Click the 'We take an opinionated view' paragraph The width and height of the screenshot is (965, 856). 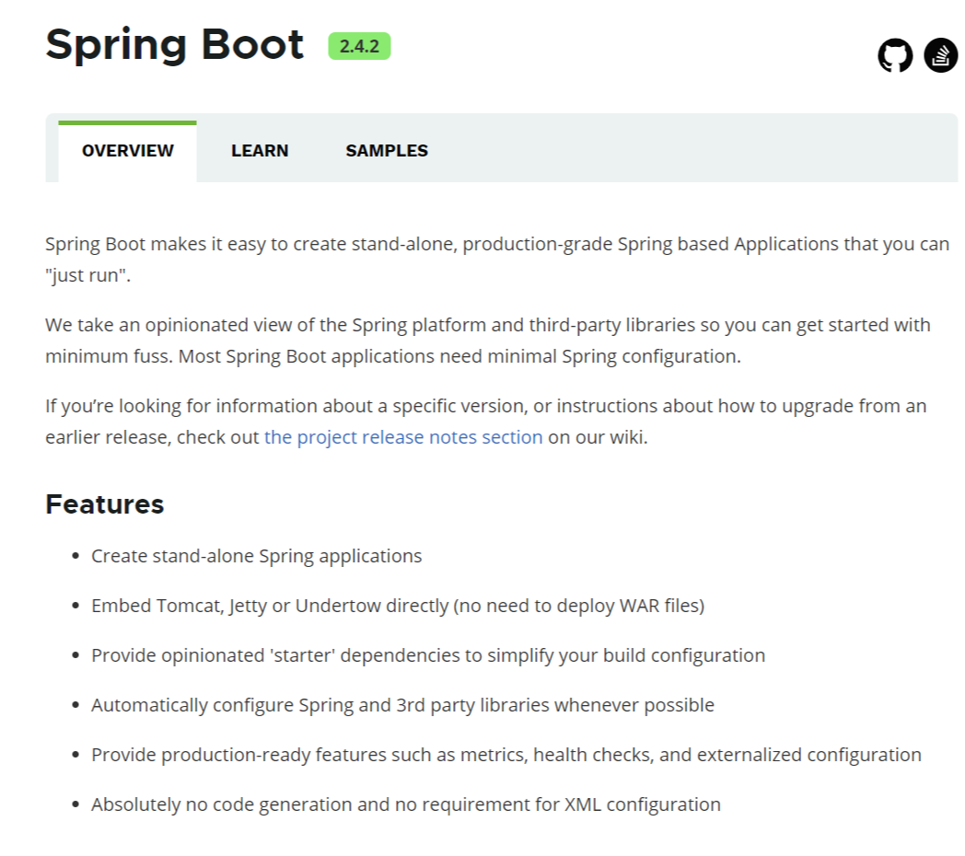click(x=488, y=341)
